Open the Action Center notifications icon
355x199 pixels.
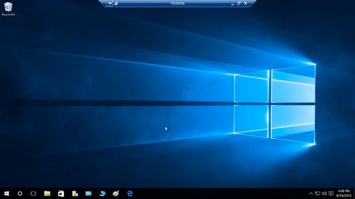(331, 193)
